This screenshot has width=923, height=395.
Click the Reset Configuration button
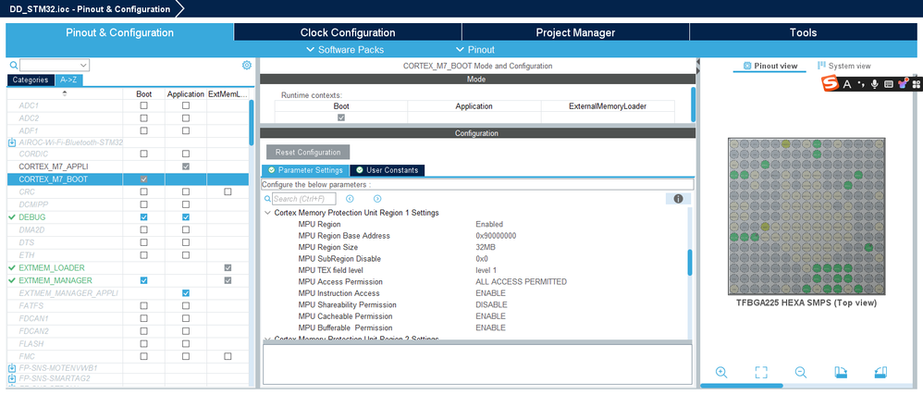tap(308, 153)
